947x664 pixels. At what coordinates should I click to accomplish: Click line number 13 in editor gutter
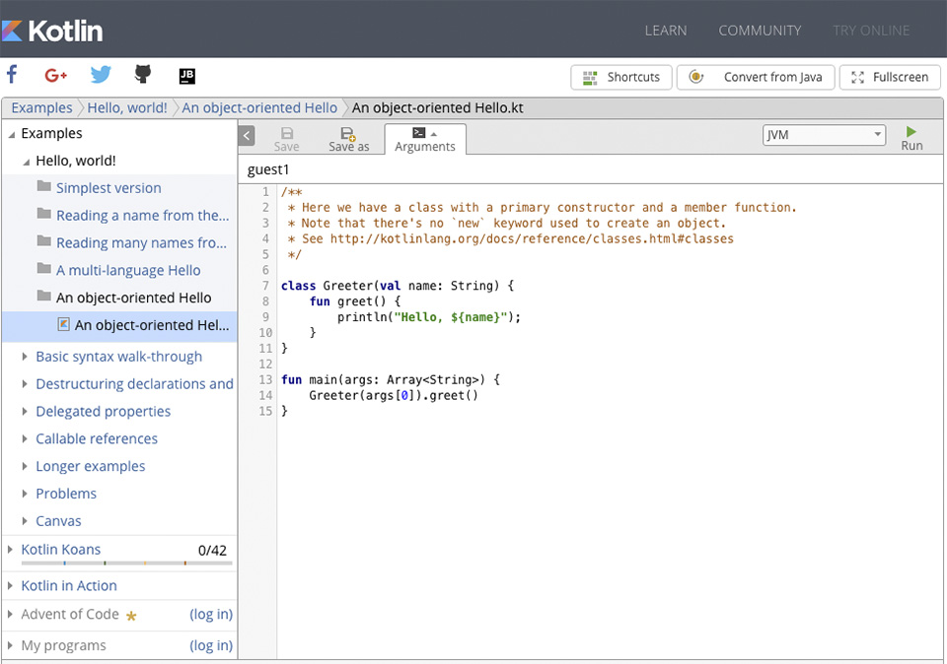pyautogui.click(x=265, y=379)
